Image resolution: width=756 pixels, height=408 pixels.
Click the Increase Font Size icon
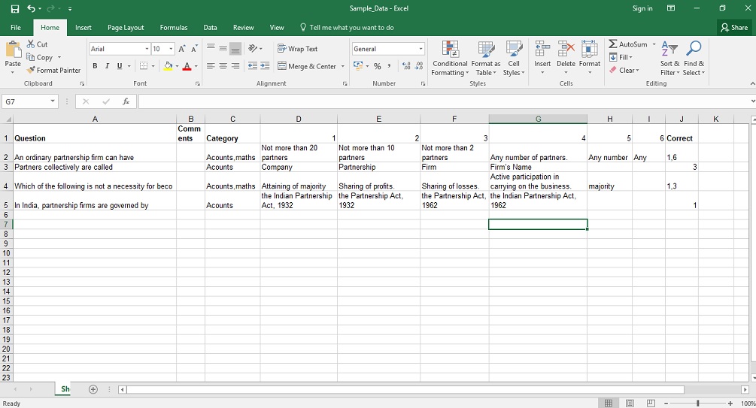pyautogui.click(x=182, y=49)
